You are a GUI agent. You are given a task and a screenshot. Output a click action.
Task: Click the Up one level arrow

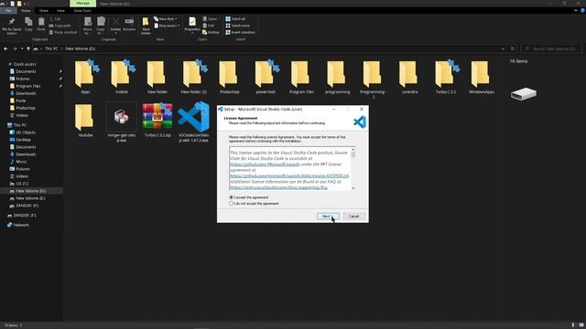pos(28,48)
